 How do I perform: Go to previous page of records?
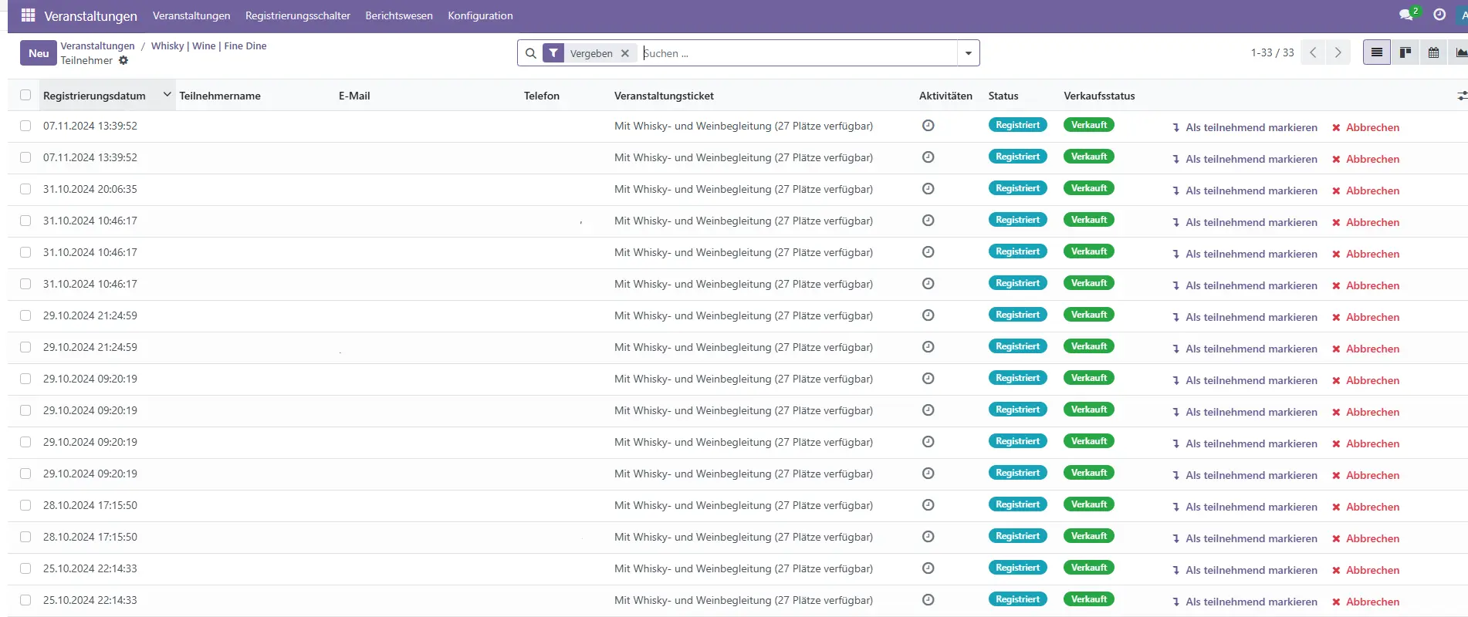click(1313, 52)
